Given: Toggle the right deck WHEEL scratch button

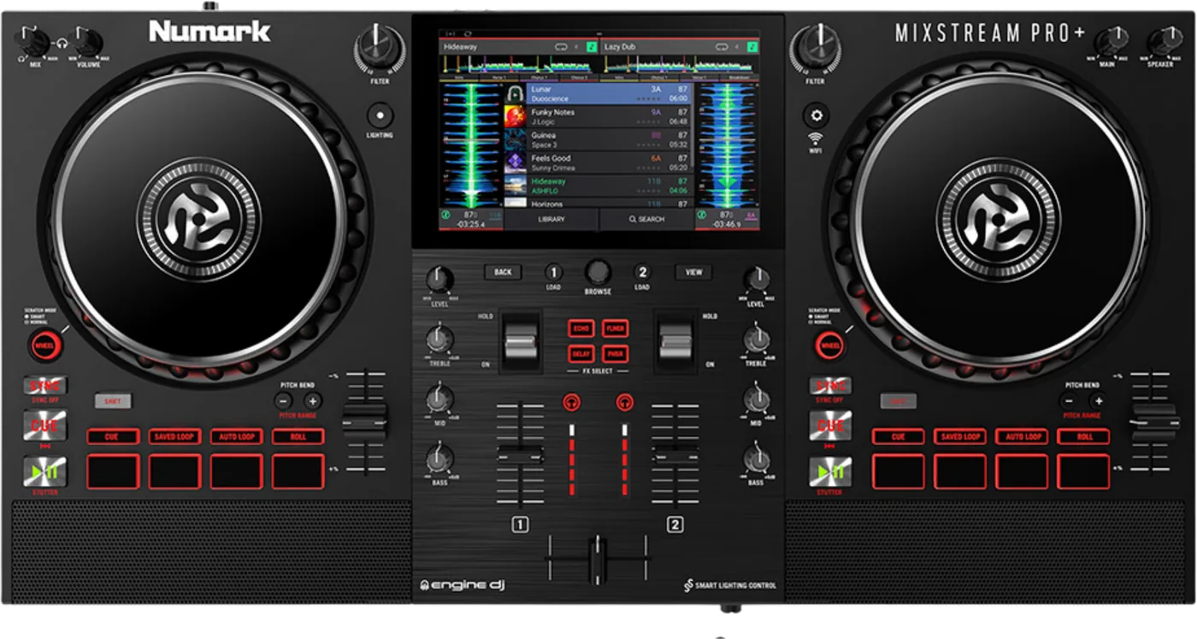Looking at the screenshot, I should click(828, 346).
